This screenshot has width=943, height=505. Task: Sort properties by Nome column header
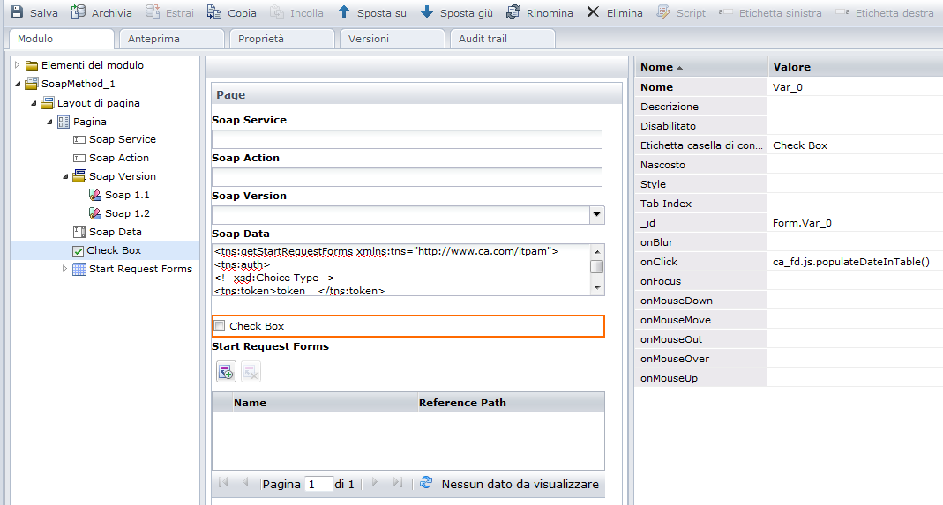pyautogui.click(x=701, y=67)
